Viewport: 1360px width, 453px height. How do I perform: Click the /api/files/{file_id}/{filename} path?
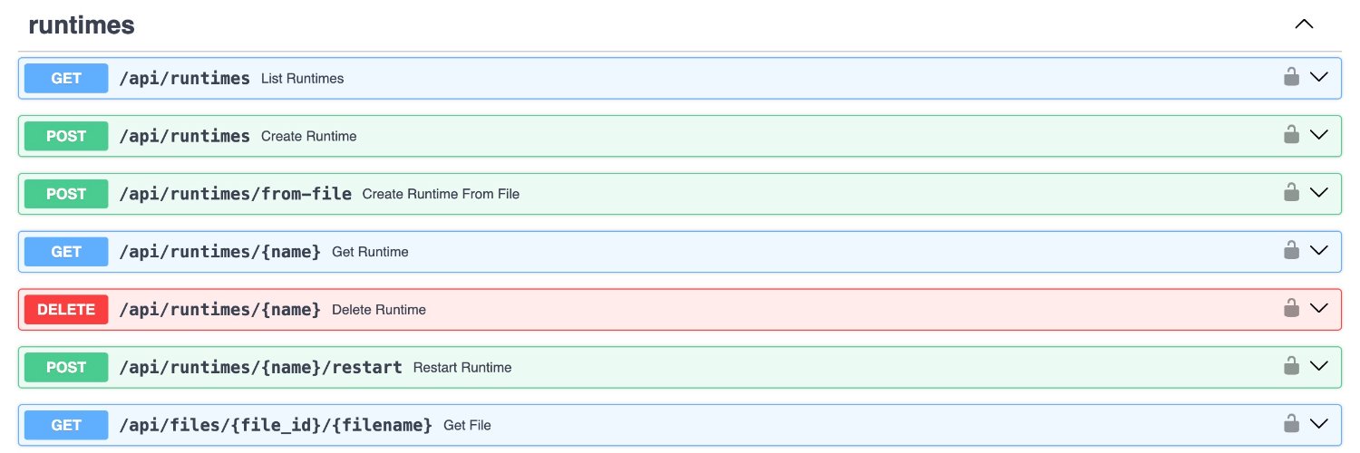point(276,426)
